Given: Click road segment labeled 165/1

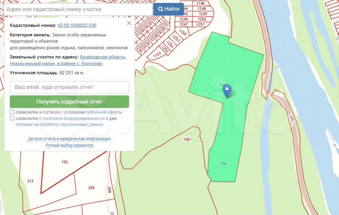Looking at the screenshot, I should (x=292, y=121).
